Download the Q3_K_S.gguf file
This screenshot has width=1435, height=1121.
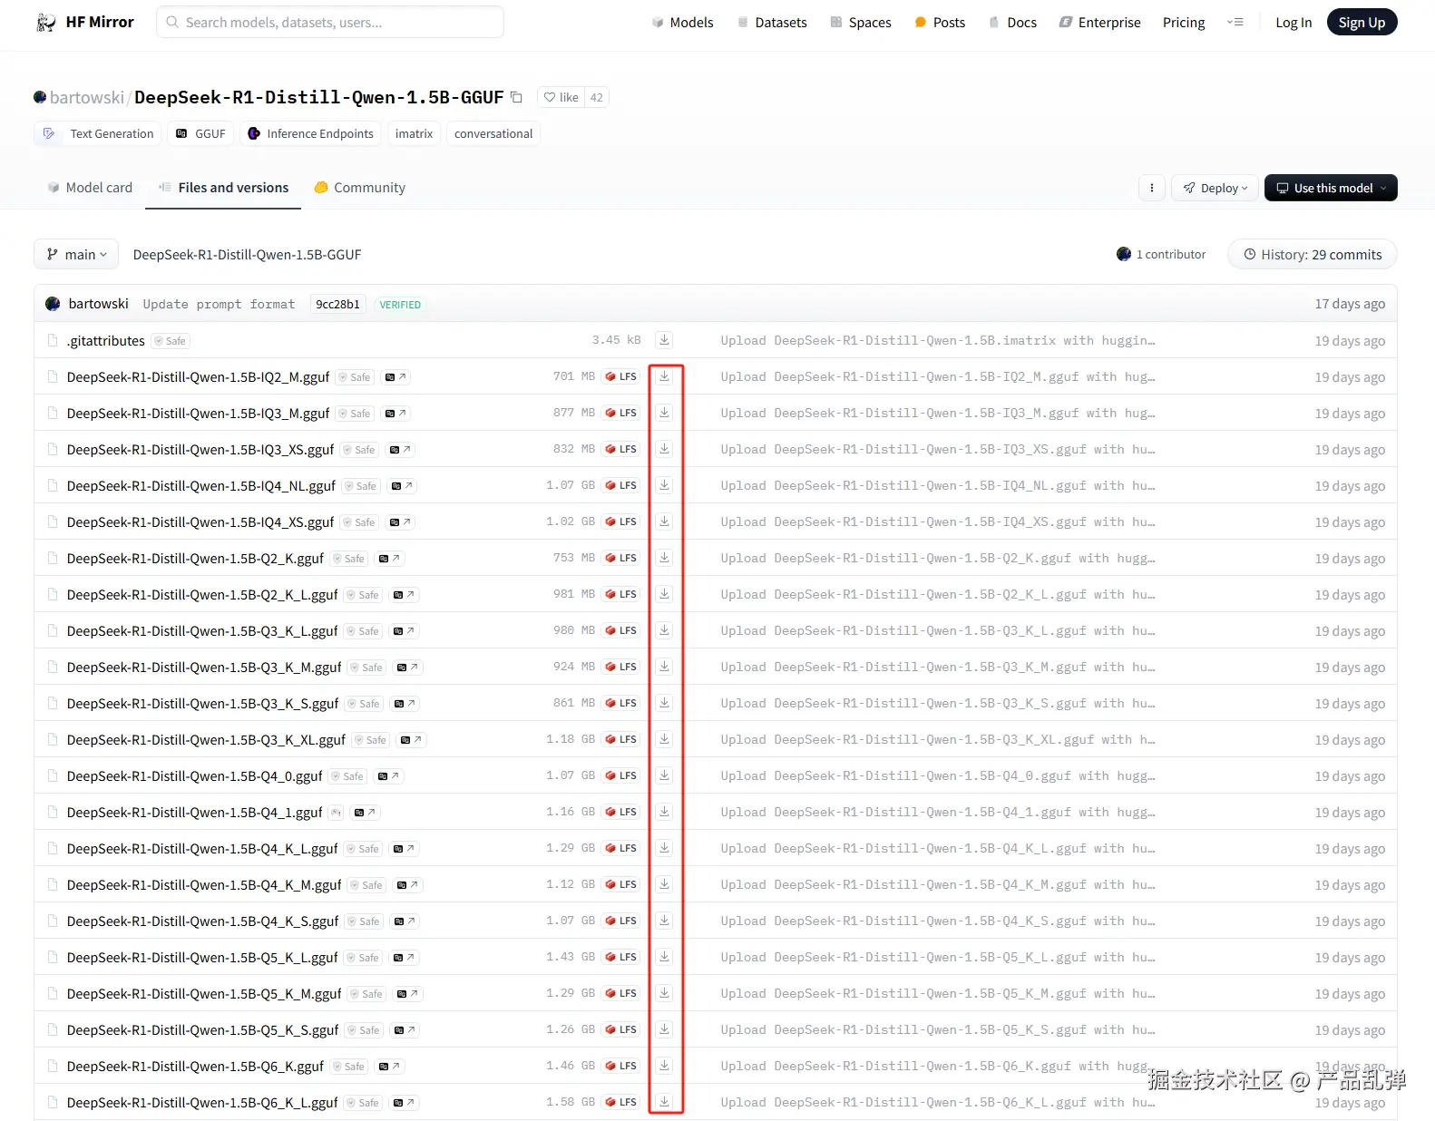(664, 703)
